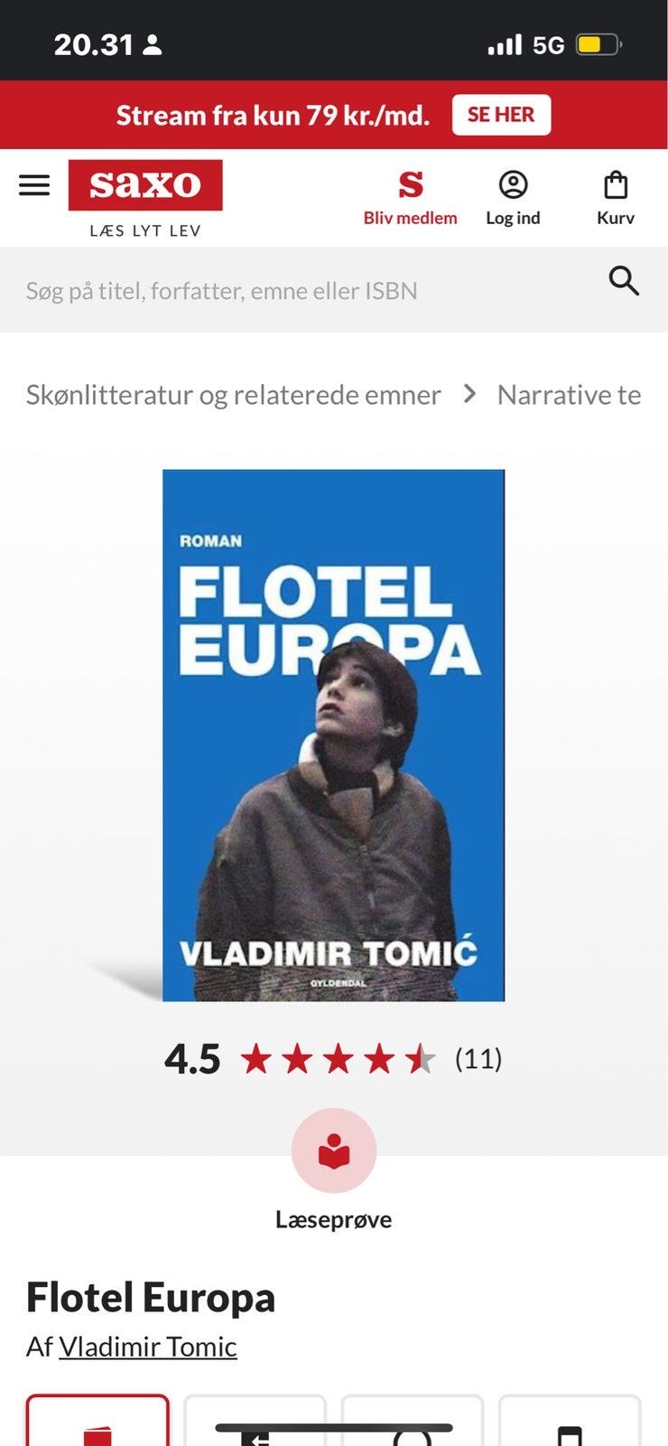Tap the breadcrumb chevron arrow

click(x=469, y=394)
